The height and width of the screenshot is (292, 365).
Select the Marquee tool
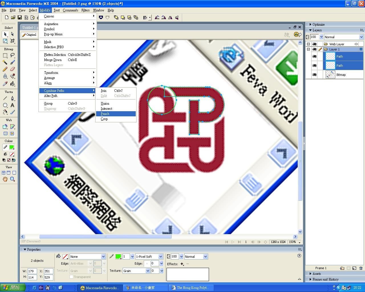pos(5,55)
